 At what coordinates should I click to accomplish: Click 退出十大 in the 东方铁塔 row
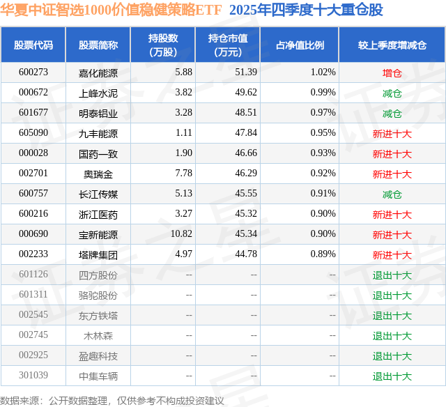[392, 315]
